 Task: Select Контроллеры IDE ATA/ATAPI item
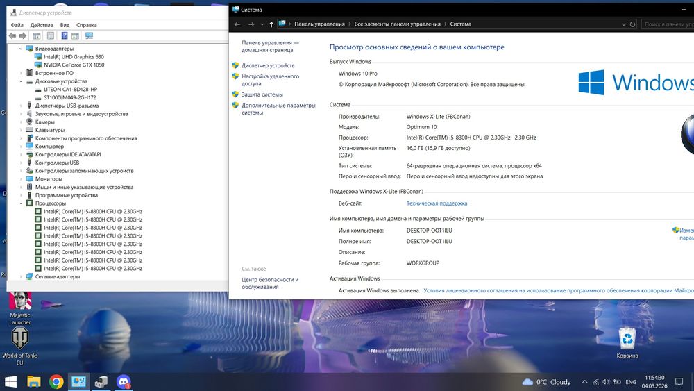coord(68,155)
